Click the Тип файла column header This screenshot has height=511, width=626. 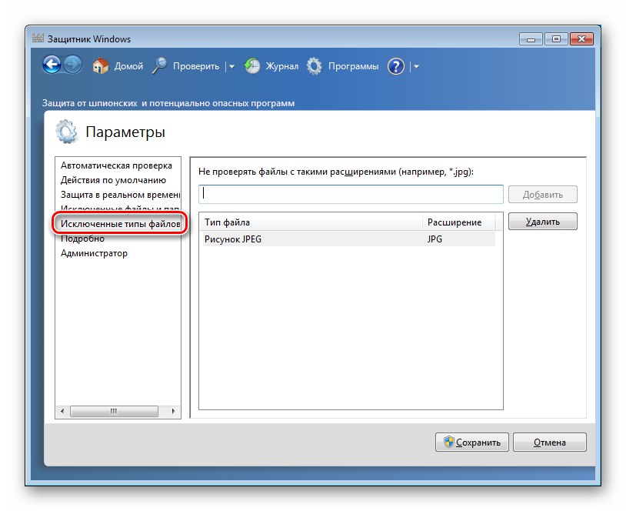(x=311, y=222)
